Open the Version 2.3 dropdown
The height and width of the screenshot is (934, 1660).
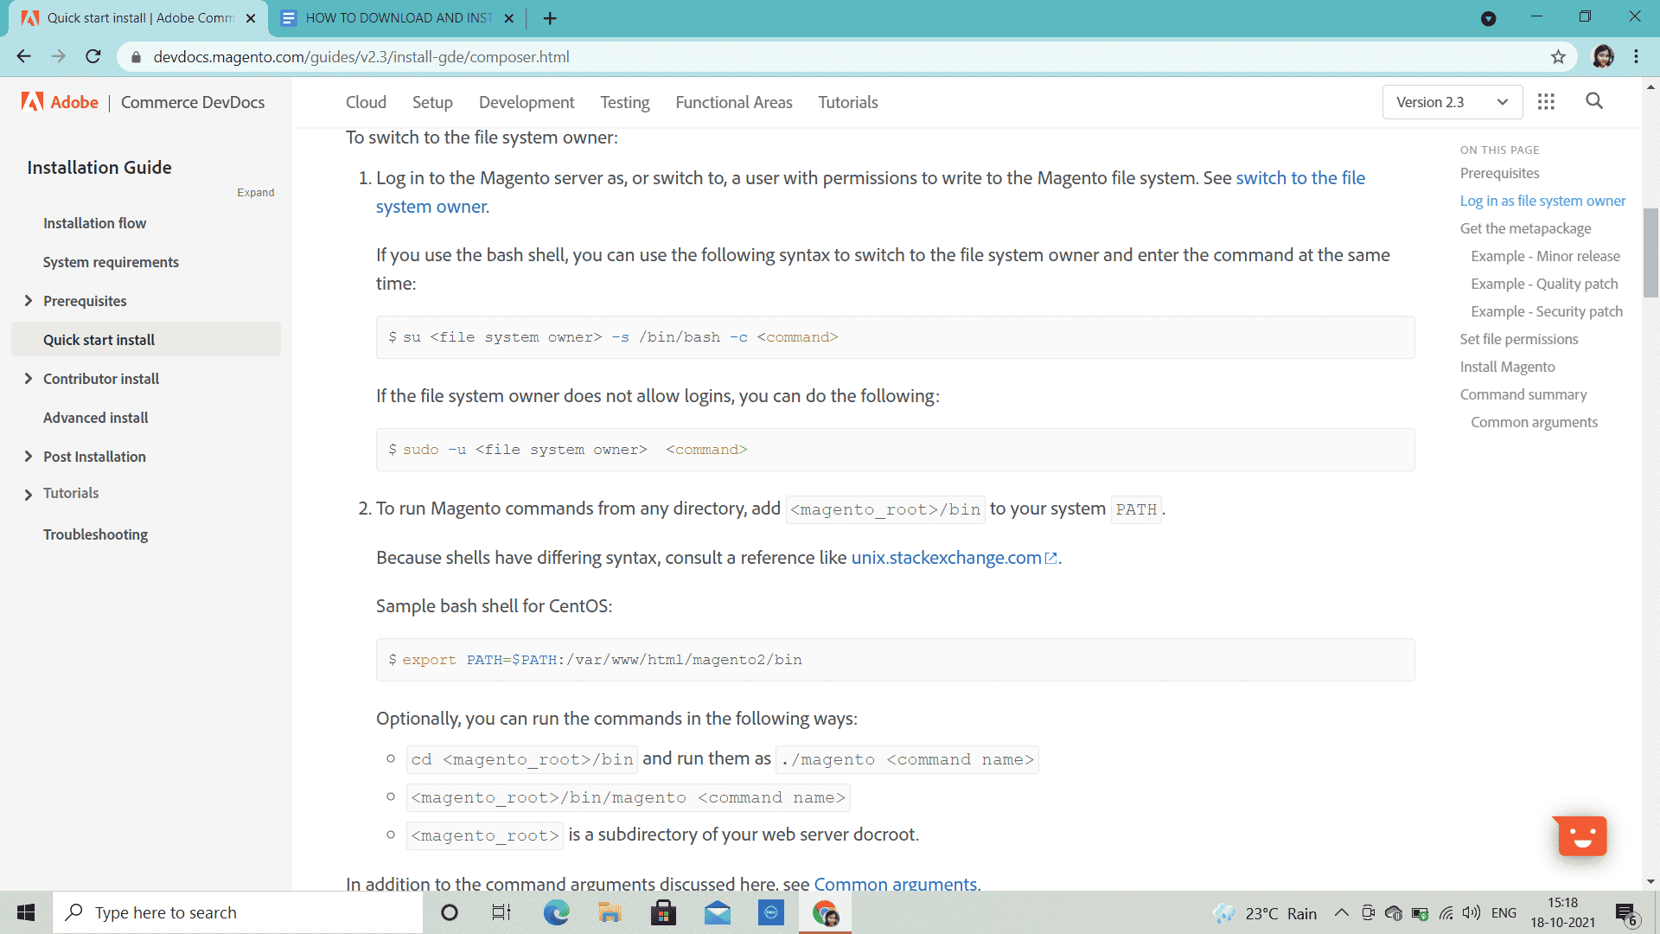(x=1452, y=102)
